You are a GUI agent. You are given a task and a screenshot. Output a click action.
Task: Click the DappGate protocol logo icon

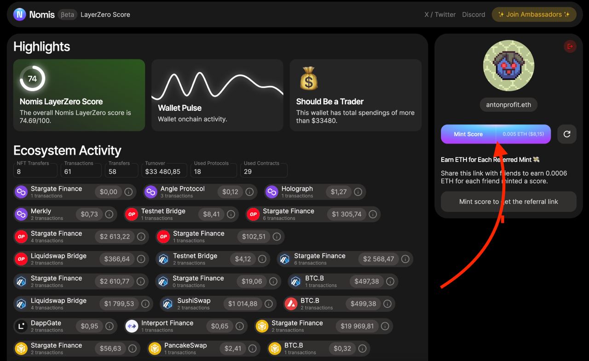tap(21, 326)
